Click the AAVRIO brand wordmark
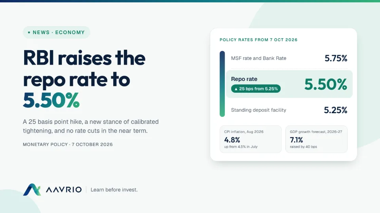This screenshot has height=213, width=380. tap(64, 190)
